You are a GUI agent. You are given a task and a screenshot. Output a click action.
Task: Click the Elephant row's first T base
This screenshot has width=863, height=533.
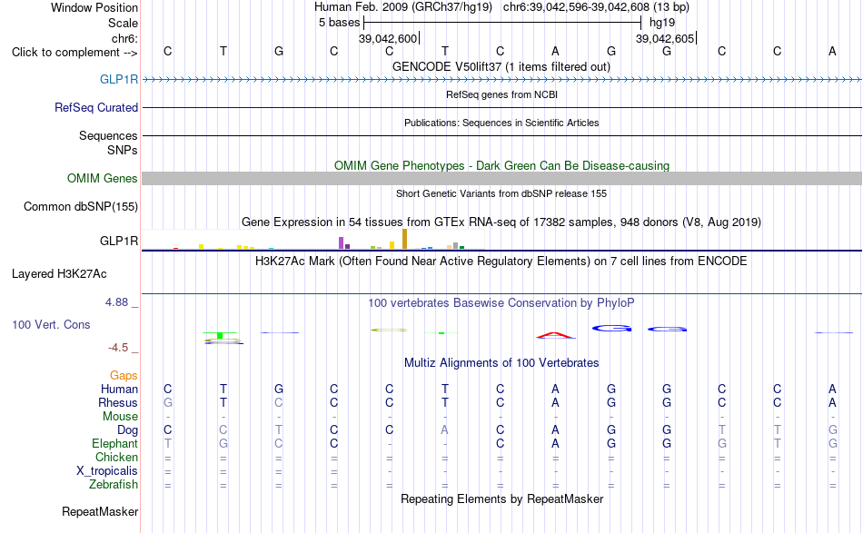(x=168, y=443)
